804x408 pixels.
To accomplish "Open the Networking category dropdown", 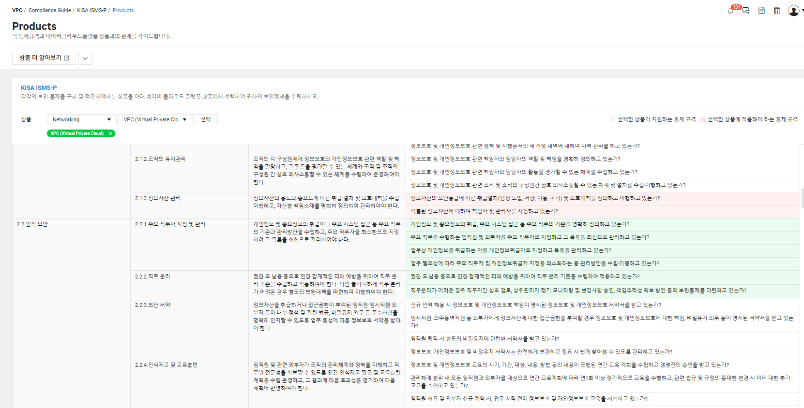I will tap(81, 119).
